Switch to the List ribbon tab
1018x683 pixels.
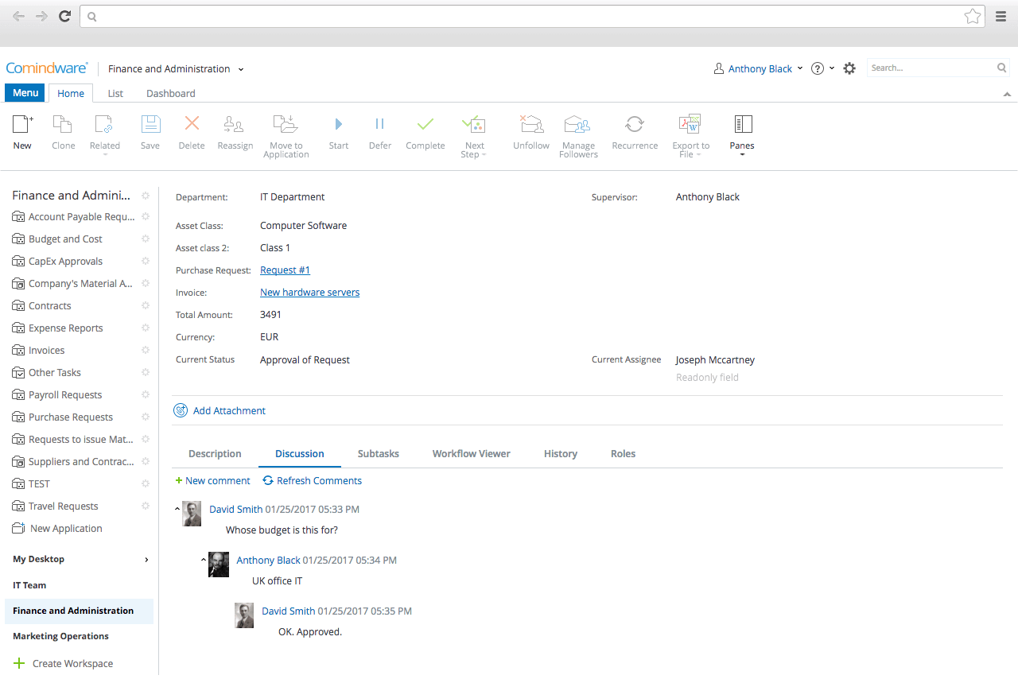tap(115, 93)
